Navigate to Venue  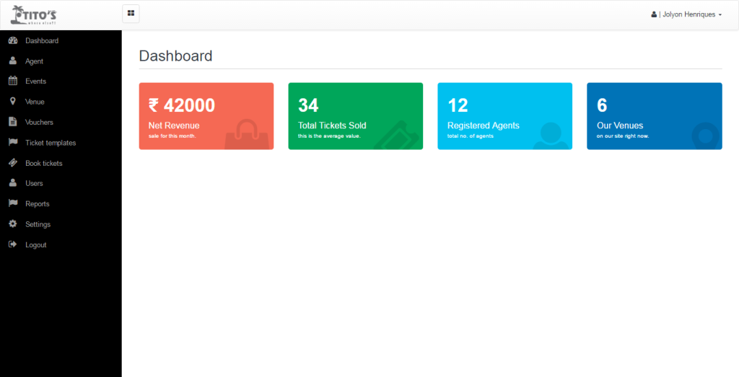35,102
